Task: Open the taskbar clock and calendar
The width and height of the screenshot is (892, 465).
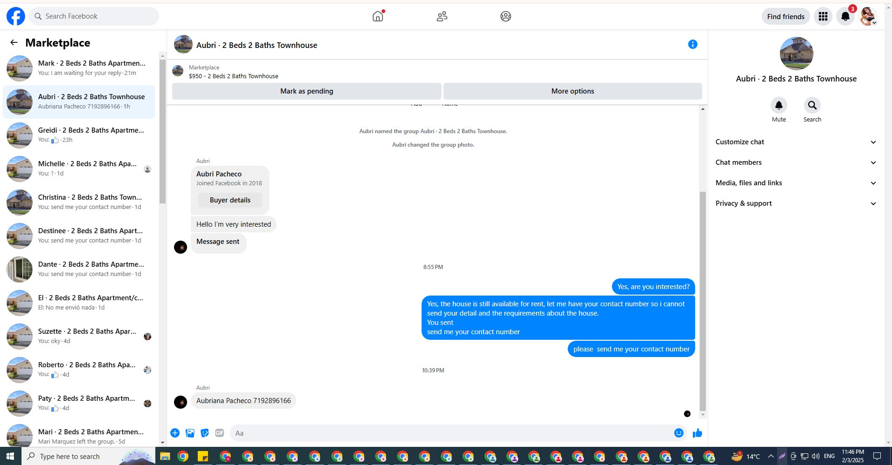Action: pyautogui.click(x=852, y=456)
